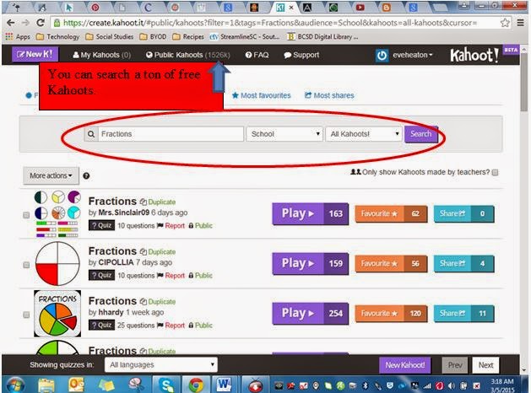Reload the page with the refresh icon

click(41, 23)
